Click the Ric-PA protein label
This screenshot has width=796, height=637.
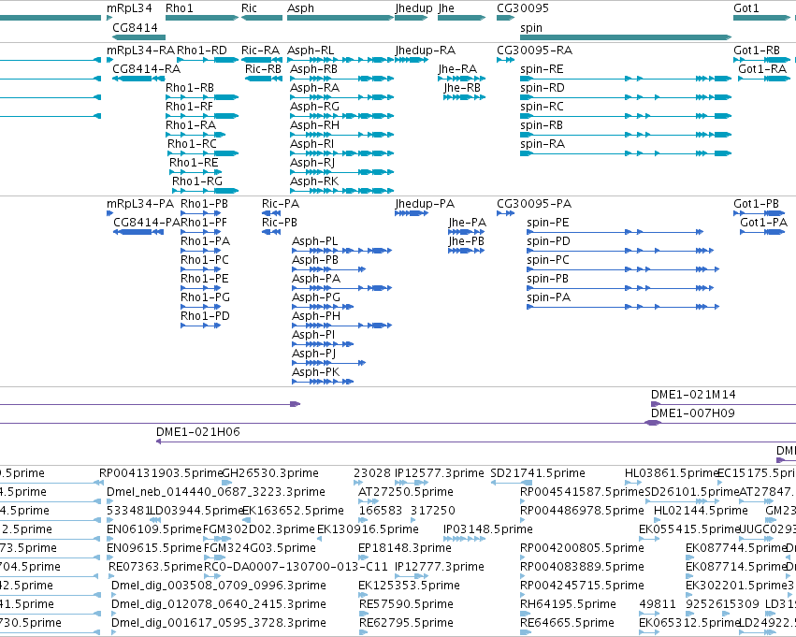[x=281, y=204]
